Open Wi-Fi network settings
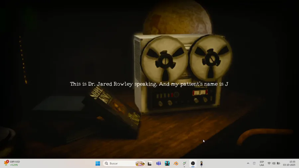Viewport: 299px width, 168px height. 269,163
